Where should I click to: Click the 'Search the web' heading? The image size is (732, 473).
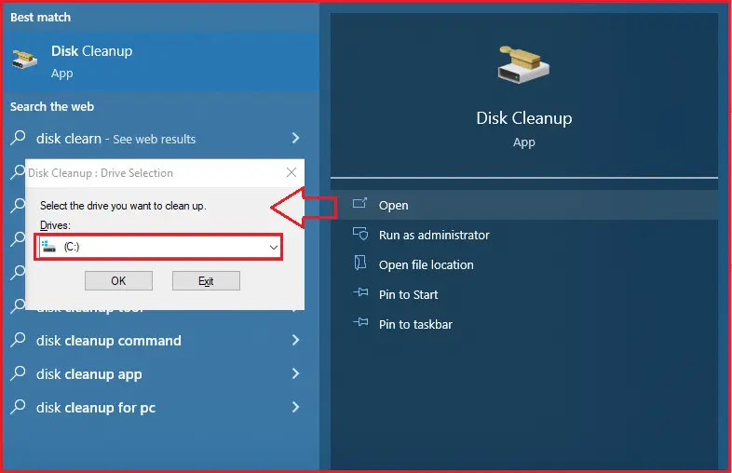point(52,106)
